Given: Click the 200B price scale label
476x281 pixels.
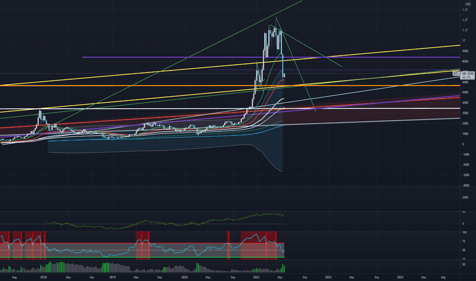Looking at the screenshot, I should [x=465, y=124].
